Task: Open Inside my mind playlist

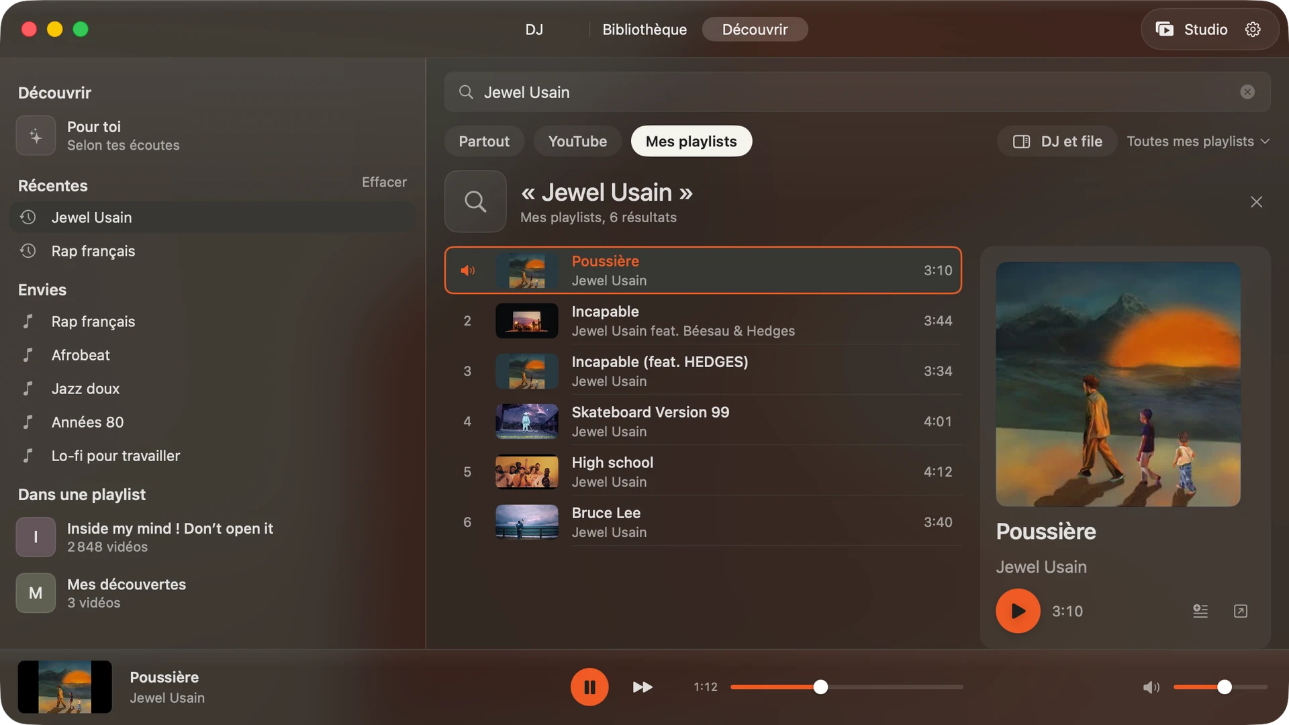Action: (213, 537)
